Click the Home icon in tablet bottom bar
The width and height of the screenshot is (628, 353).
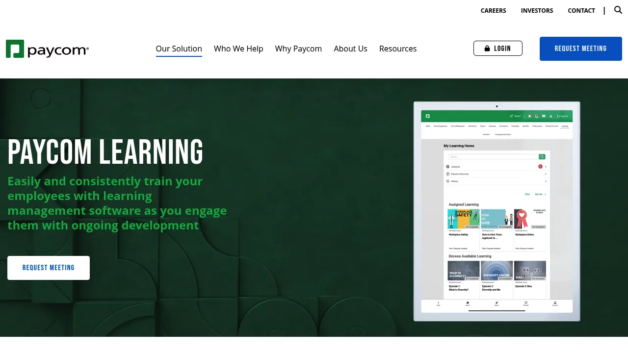pyautogui.click(x=468, y=304)
